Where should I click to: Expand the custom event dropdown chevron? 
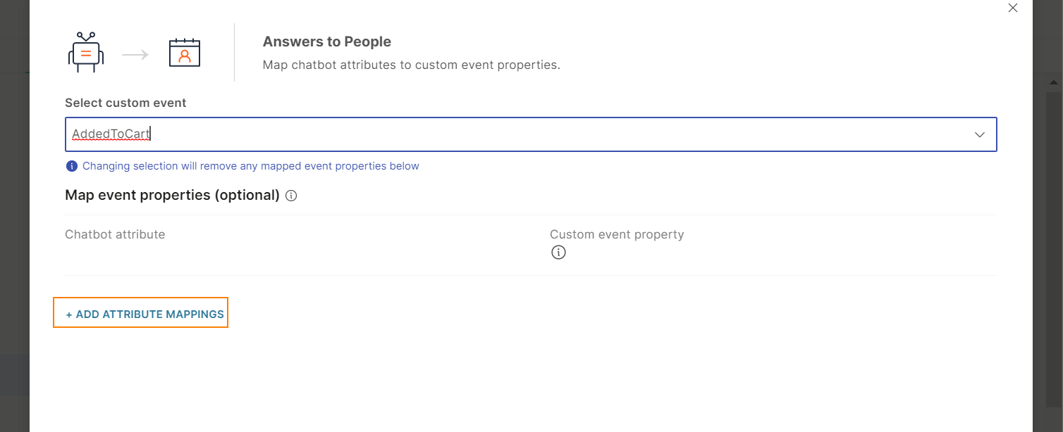pos(979,134)
